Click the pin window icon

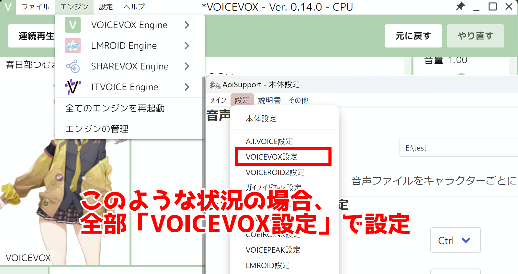point(460,6)
